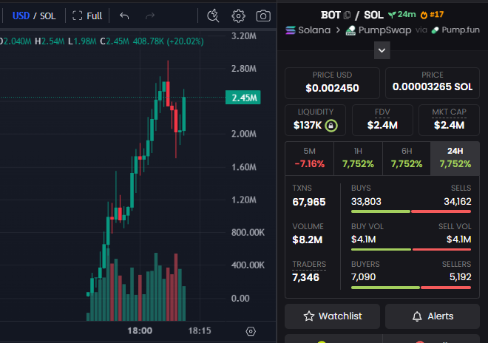Open the Pump.fun link
The image size is (488, 343).
point(455,30)
